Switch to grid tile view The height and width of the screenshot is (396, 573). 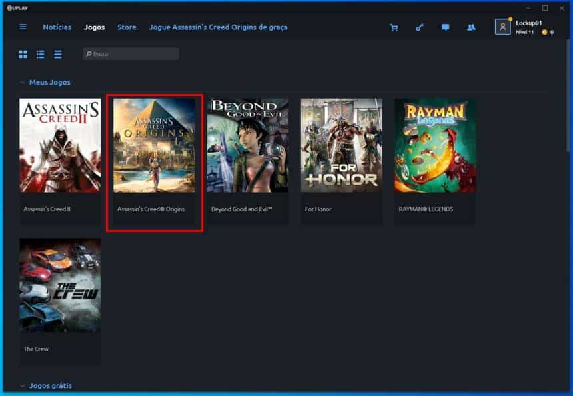coord(23,54)
